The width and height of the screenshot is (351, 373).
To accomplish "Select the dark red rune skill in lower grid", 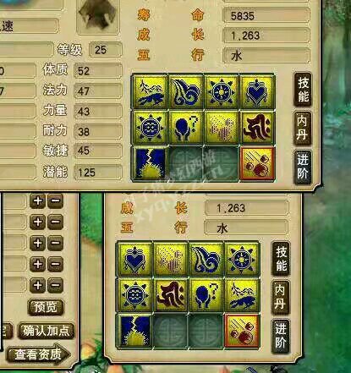I will 171,295.
